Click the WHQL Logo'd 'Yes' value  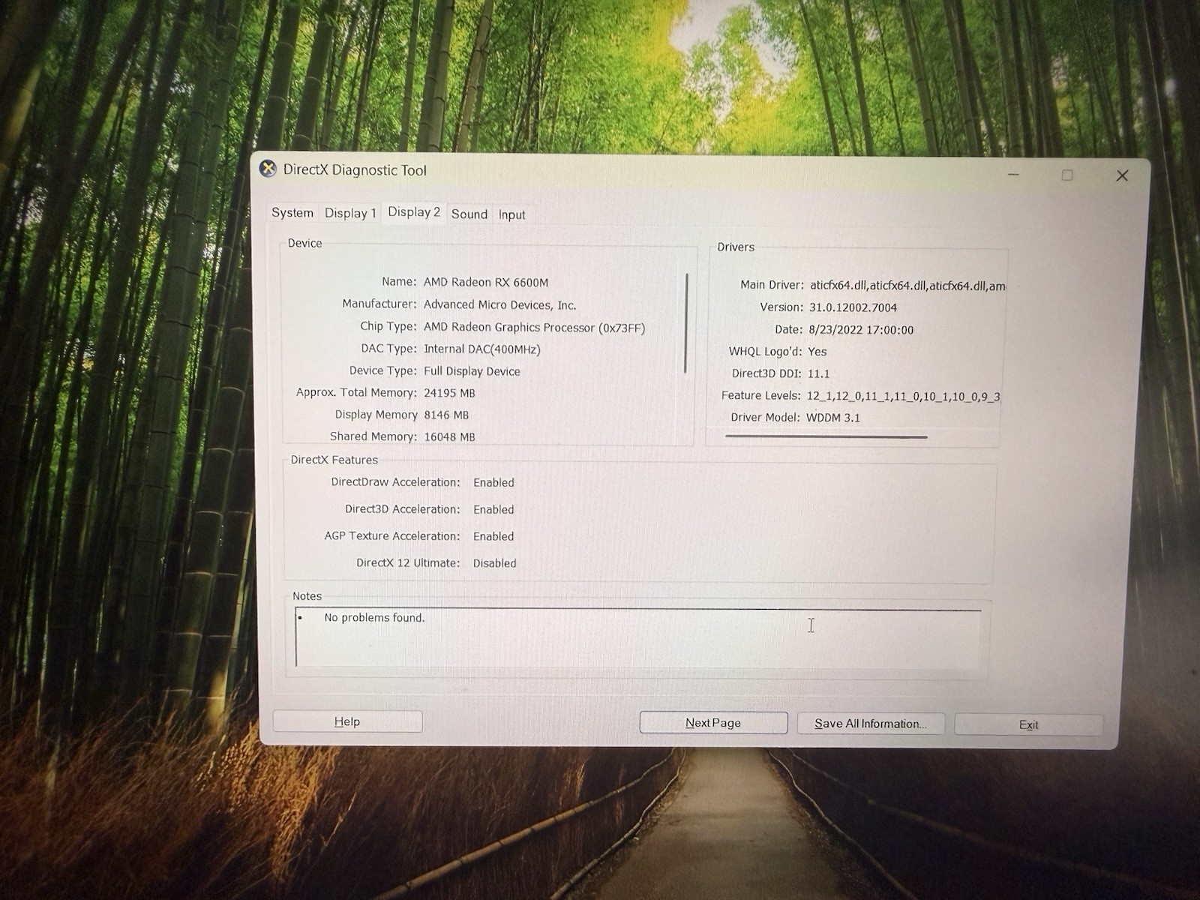click(817, 352)
